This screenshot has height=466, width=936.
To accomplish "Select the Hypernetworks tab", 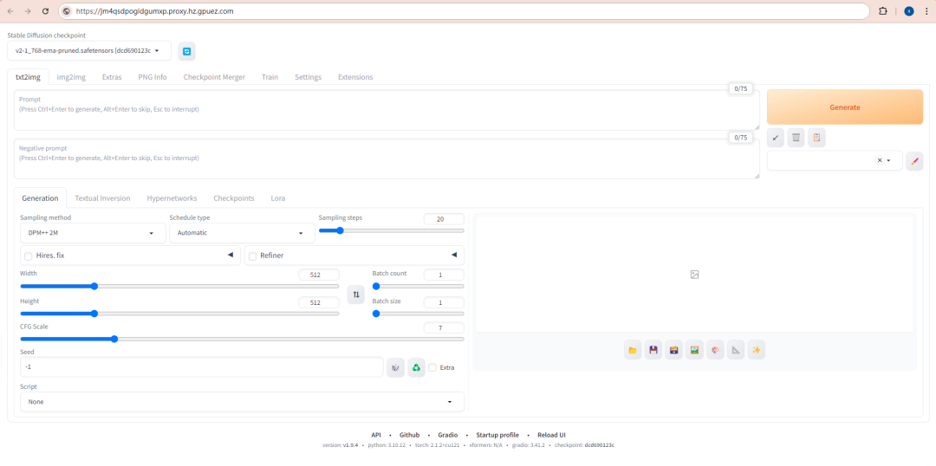I will point(172,198).
